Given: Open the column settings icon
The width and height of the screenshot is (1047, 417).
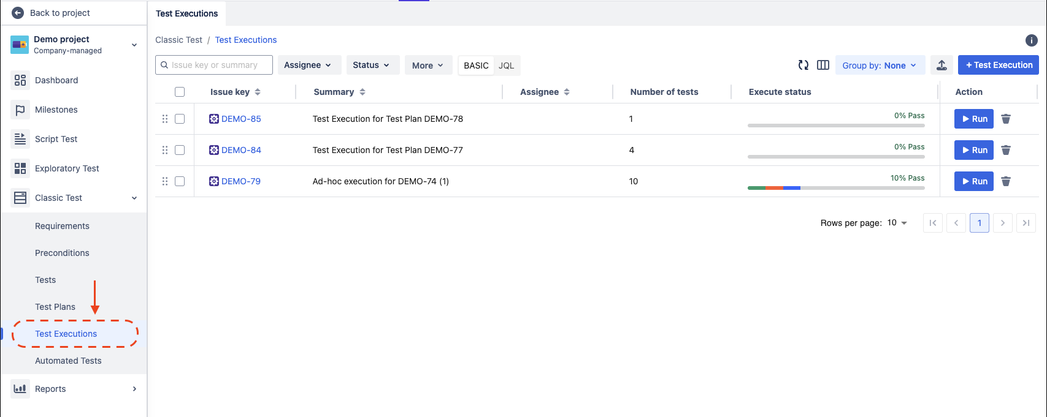Looking at the screenshot, I should (x=823, y=65).
